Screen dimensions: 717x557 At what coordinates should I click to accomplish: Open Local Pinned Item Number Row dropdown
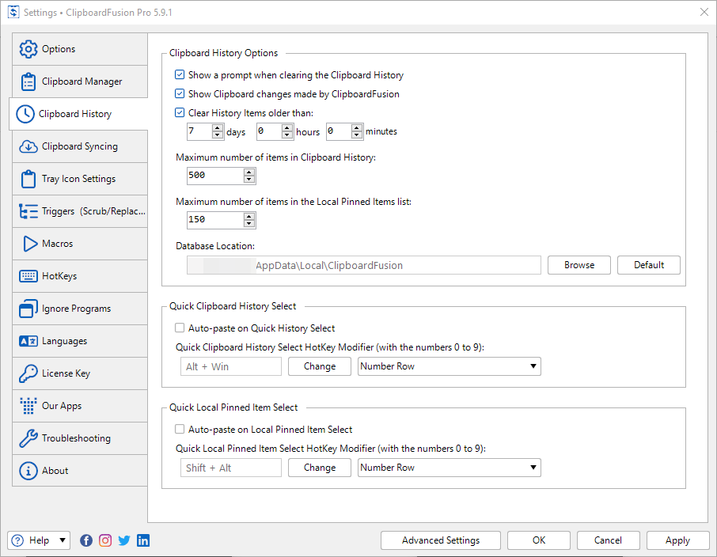(449, 468)
